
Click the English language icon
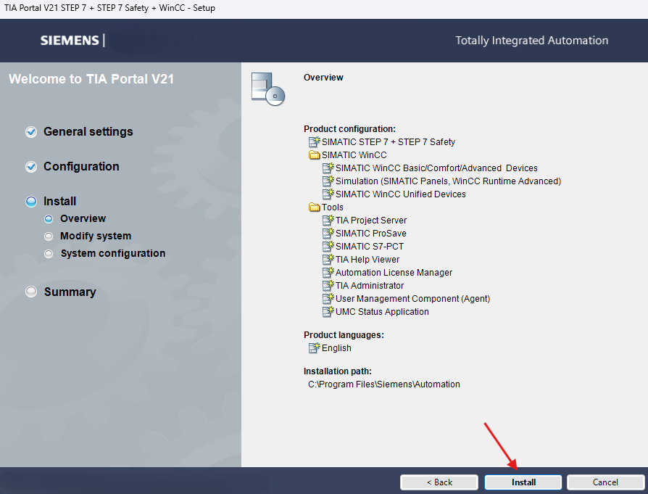[314, 348]
